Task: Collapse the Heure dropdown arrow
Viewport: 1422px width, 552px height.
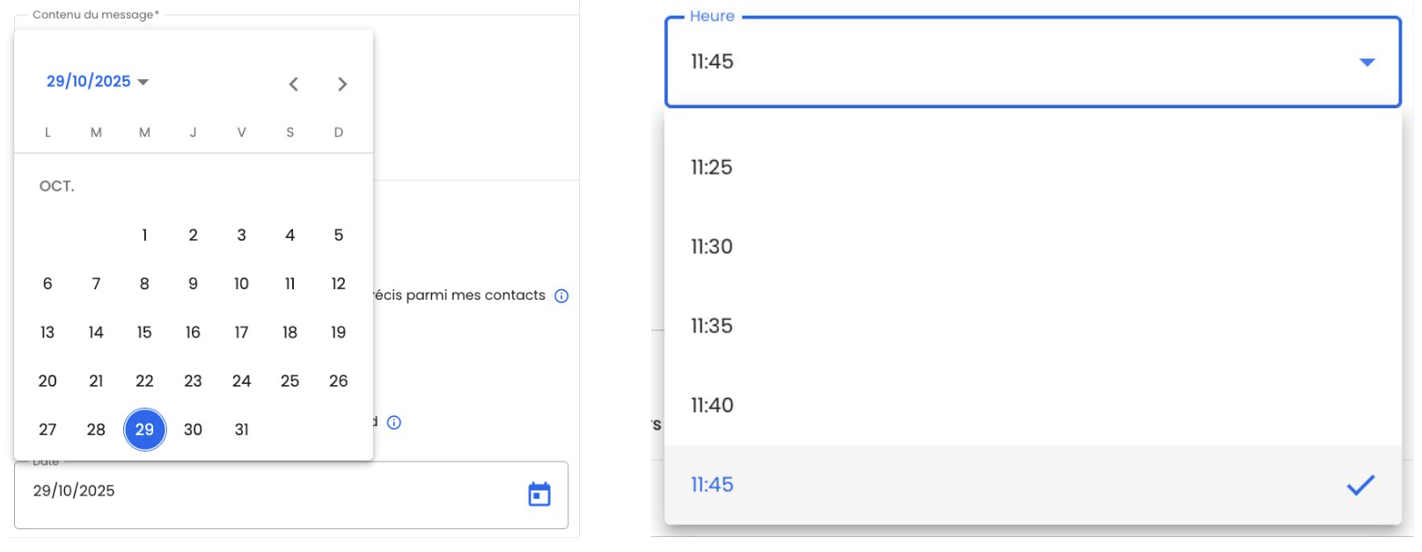Action: coord(1367,62)
